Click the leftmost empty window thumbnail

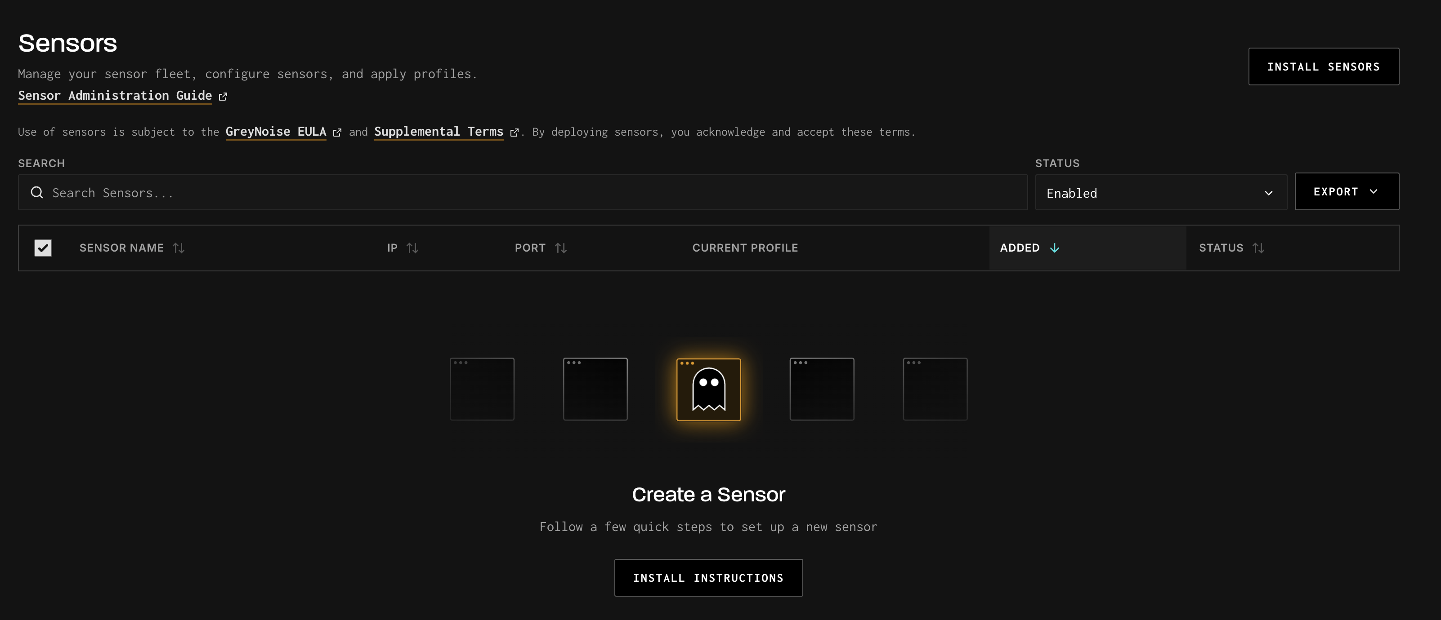pyautogui.click(x=482, y=390)
